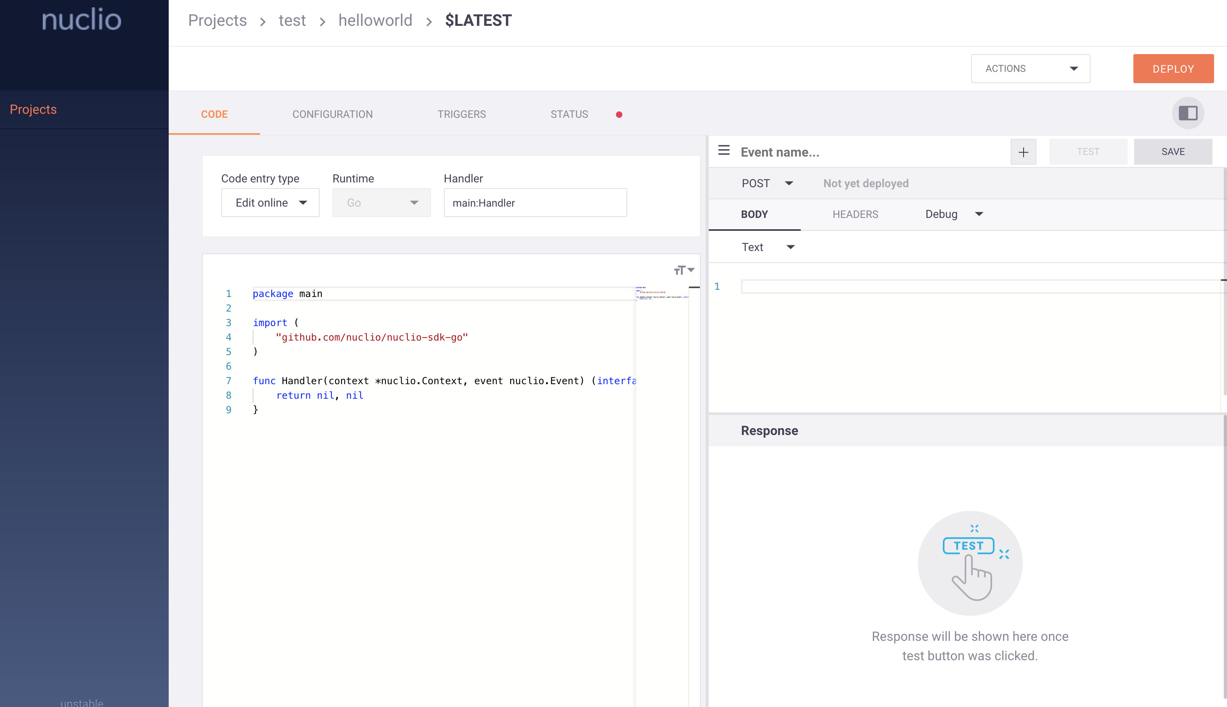Click the TEST illustration in Response
The height and width of the screenshot is (707, 1227).
[x=969, y=563]
